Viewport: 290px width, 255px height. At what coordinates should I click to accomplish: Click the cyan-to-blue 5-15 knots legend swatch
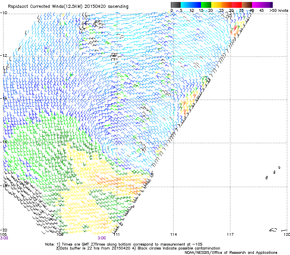[191, 5]
